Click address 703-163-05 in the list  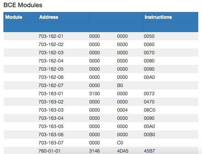point(51,126)
